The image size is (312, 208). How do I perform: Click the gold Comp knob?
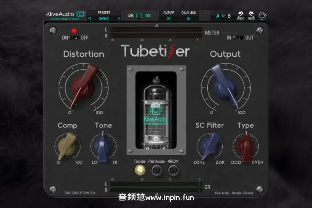pyautogui.click(x=67, y=146)
